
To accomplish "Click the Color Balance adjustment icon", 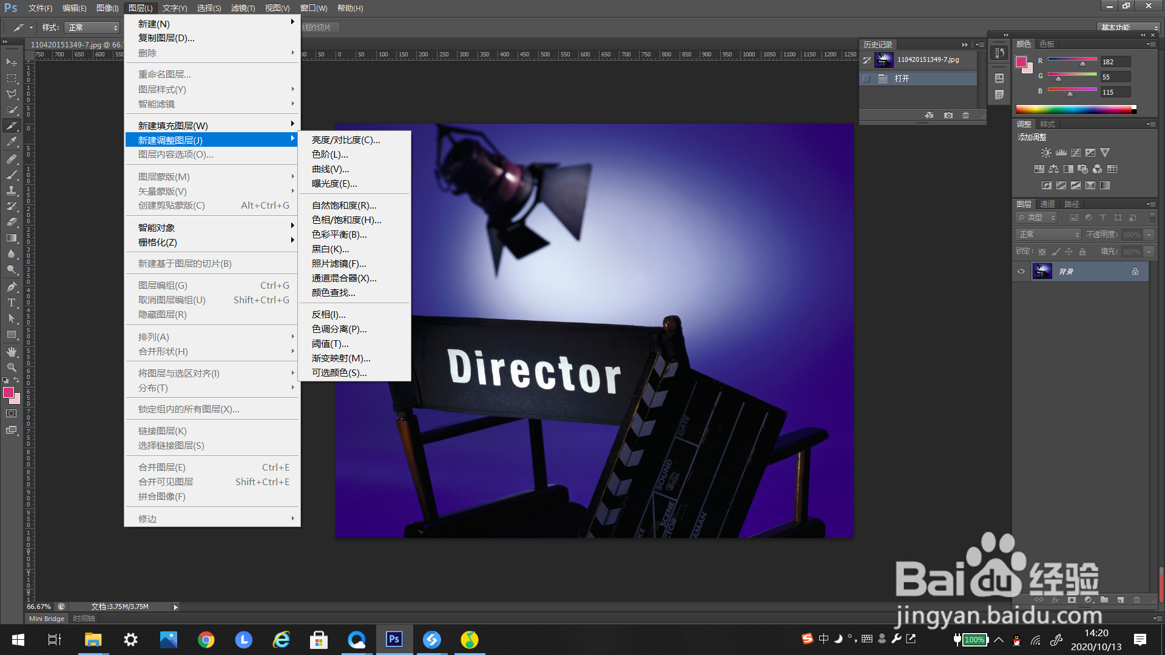I will [x=1053, y=169].
